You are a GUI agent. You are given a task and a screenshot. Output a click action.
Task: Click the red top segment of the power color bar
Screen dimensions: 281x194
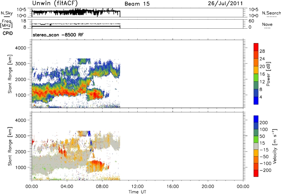[x=256, y=47]
